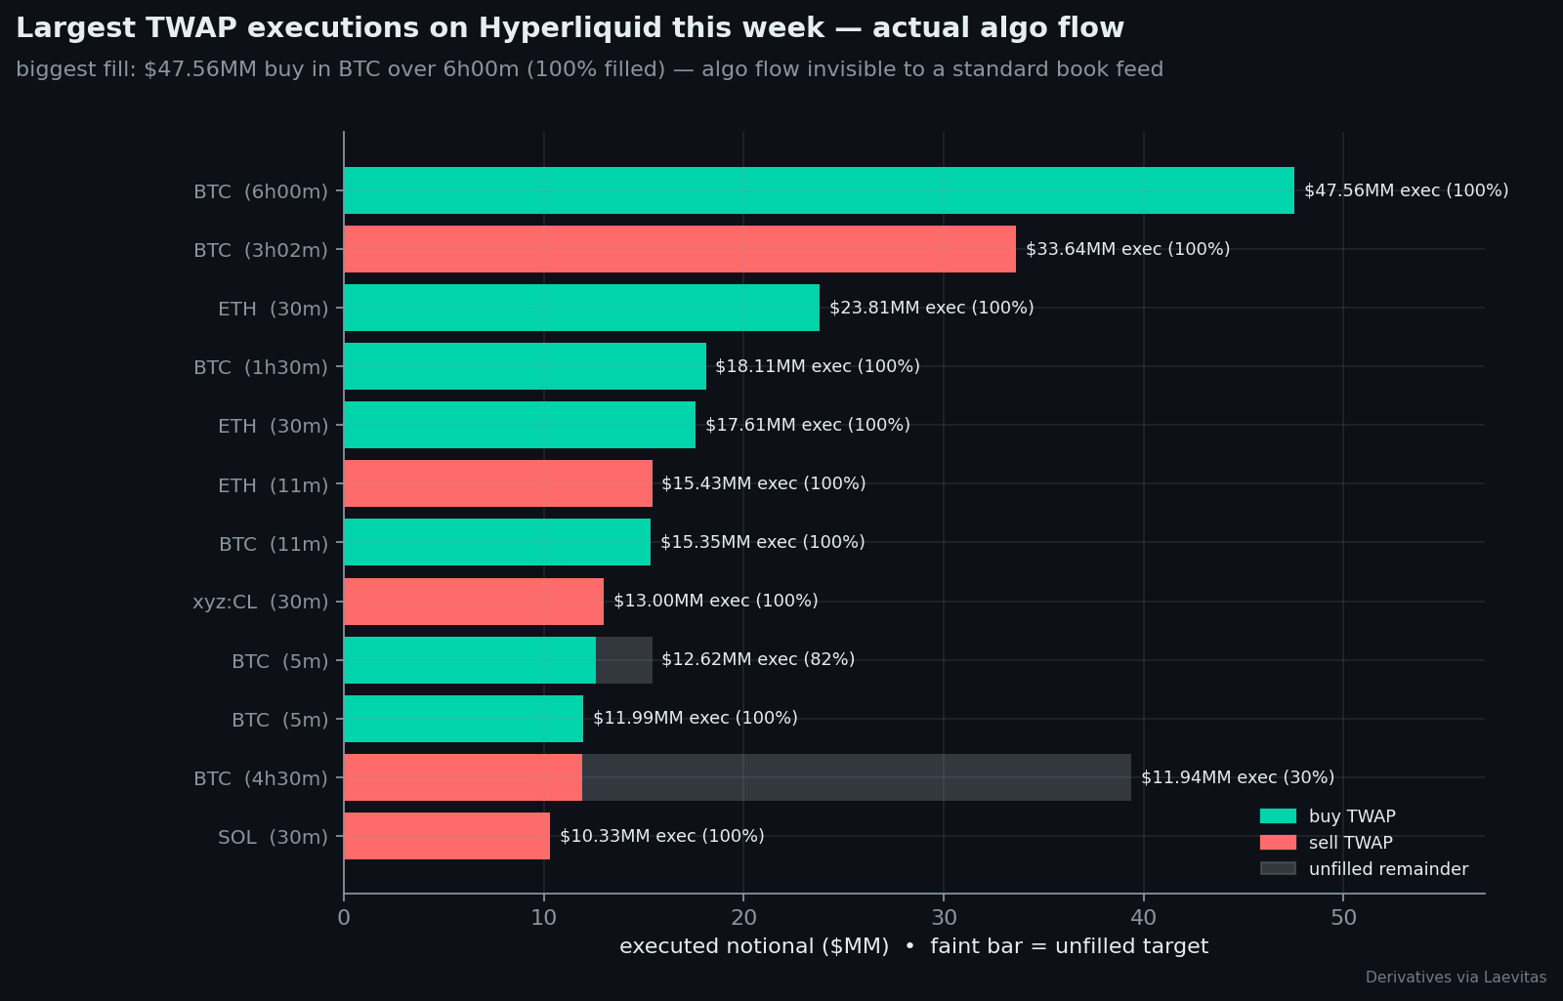The width and height of the screenshot is (1563, 1001).
Task: Click the '$17.61MM exec (100%)' value label
Action: [808, 425]
